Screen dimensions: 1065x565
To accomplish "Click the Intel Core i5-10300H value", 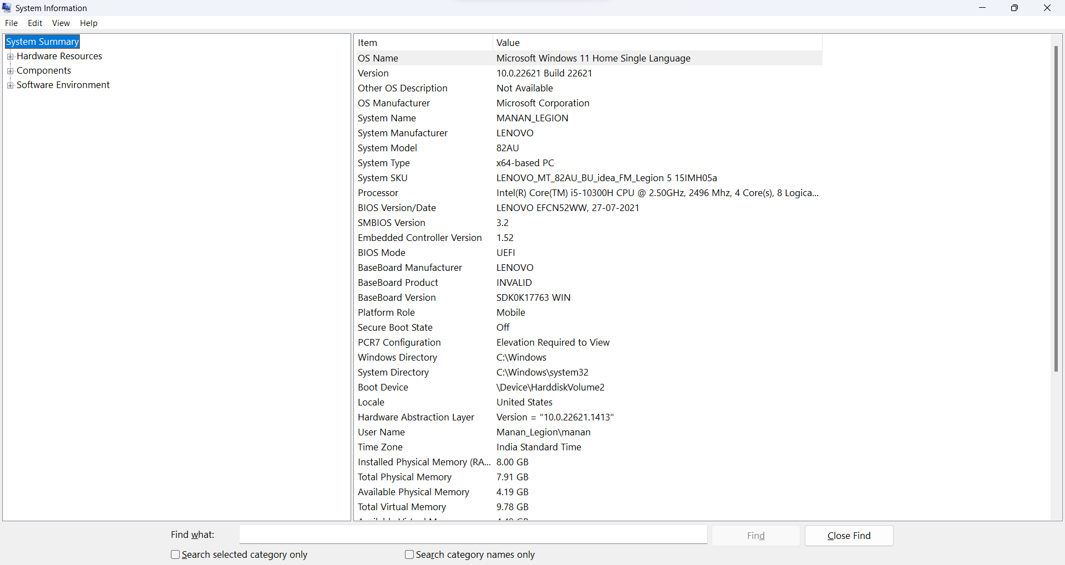I will pyautogui.click(x=657, y=193).
